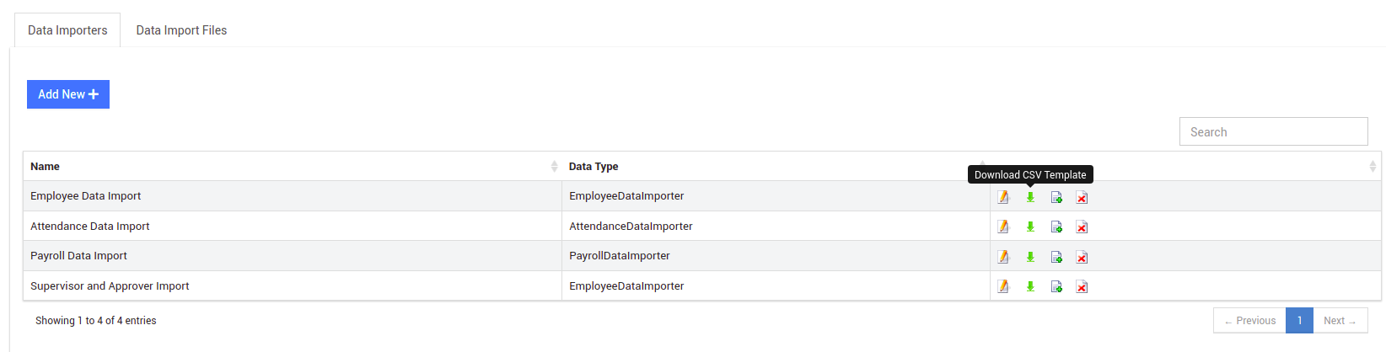Download CSV template for Payroll Data Import
The height and width of the screenshot is (352, 1386).
click(1030, 257)
